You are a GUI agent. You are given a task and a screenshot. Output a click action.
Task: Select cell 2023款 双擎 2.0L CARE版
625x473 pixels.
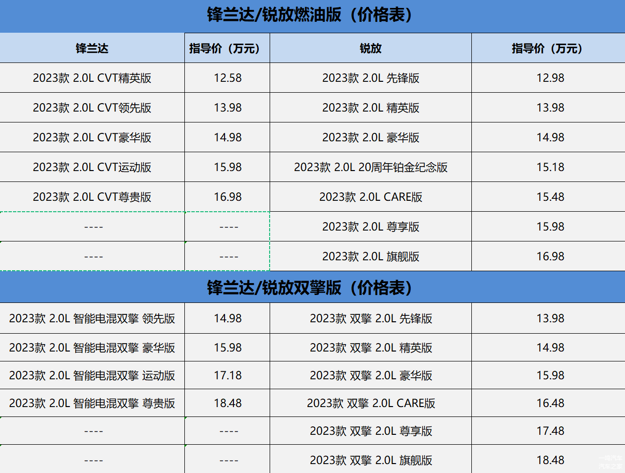click(371, 403)
